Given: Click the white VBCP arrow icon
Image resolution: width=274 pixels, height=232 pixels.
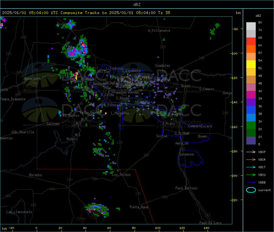Looking at the screenshot, I should pyautogui.click(x=251, y=152).
